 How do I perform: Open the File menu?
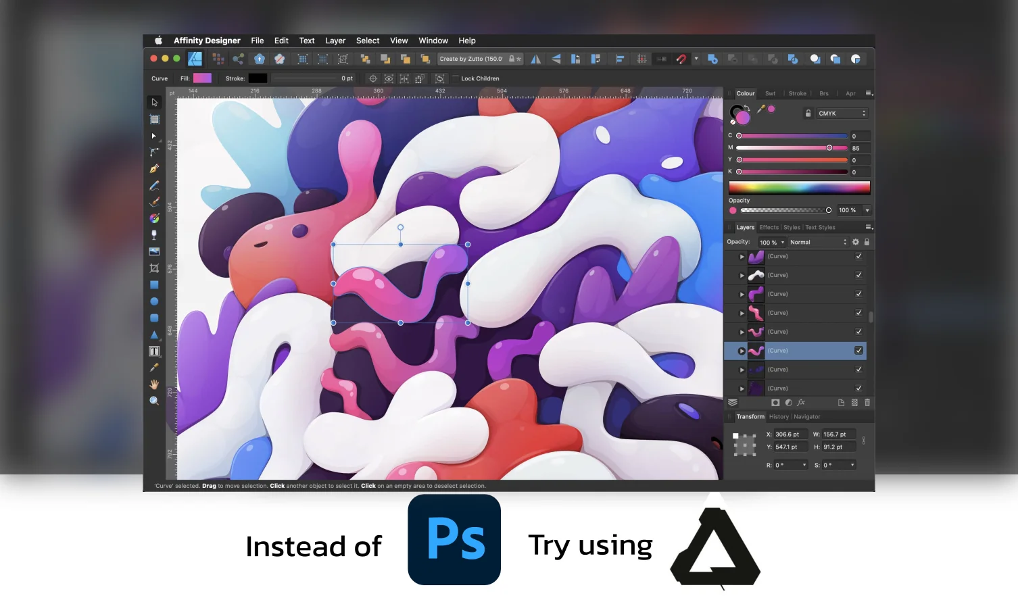[x=258, y=41]
